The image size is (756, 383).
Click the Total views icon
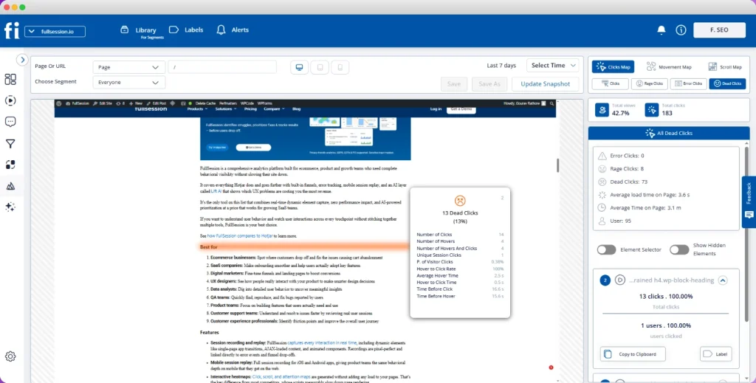(602, 110)
